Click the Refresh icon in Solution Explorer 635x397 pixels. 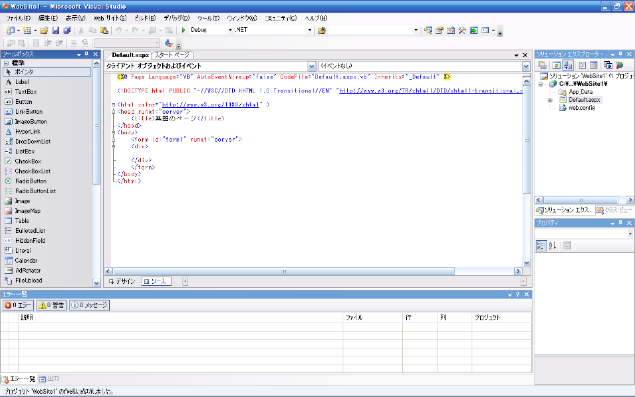(557, 66)
